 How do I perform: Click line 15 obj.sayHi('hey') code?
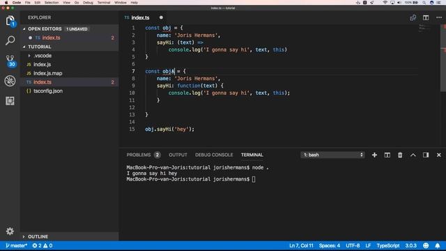click(x=169, y=129)
